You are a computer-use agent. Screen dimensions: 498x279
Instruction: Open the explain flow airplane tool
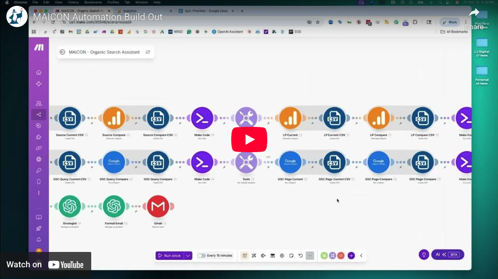coord(263,256)
